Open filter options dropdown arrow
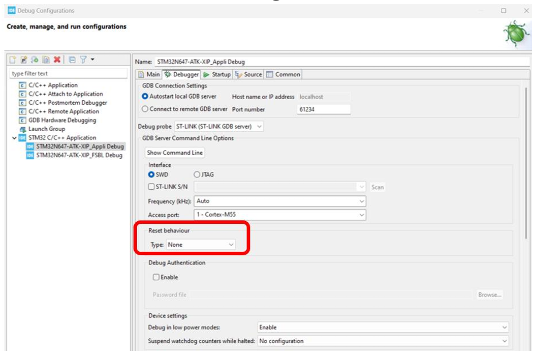 [92, 60]
